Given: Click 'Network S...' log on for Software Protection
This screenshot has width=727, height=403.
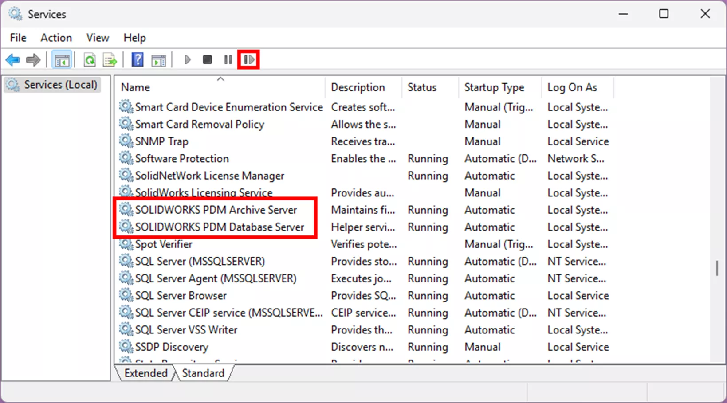Looking at the screenshot, I should (x=576, y=158).
